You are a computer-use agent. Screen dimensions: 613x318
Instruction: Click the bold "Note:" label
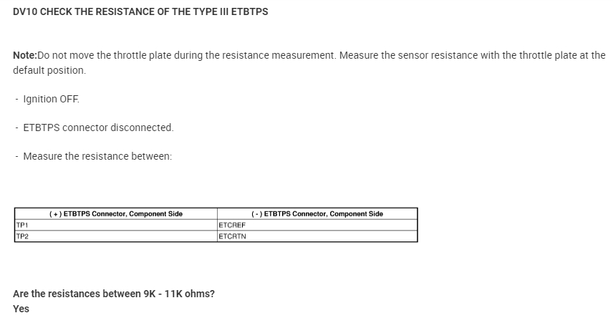click(x=25, y=55)
